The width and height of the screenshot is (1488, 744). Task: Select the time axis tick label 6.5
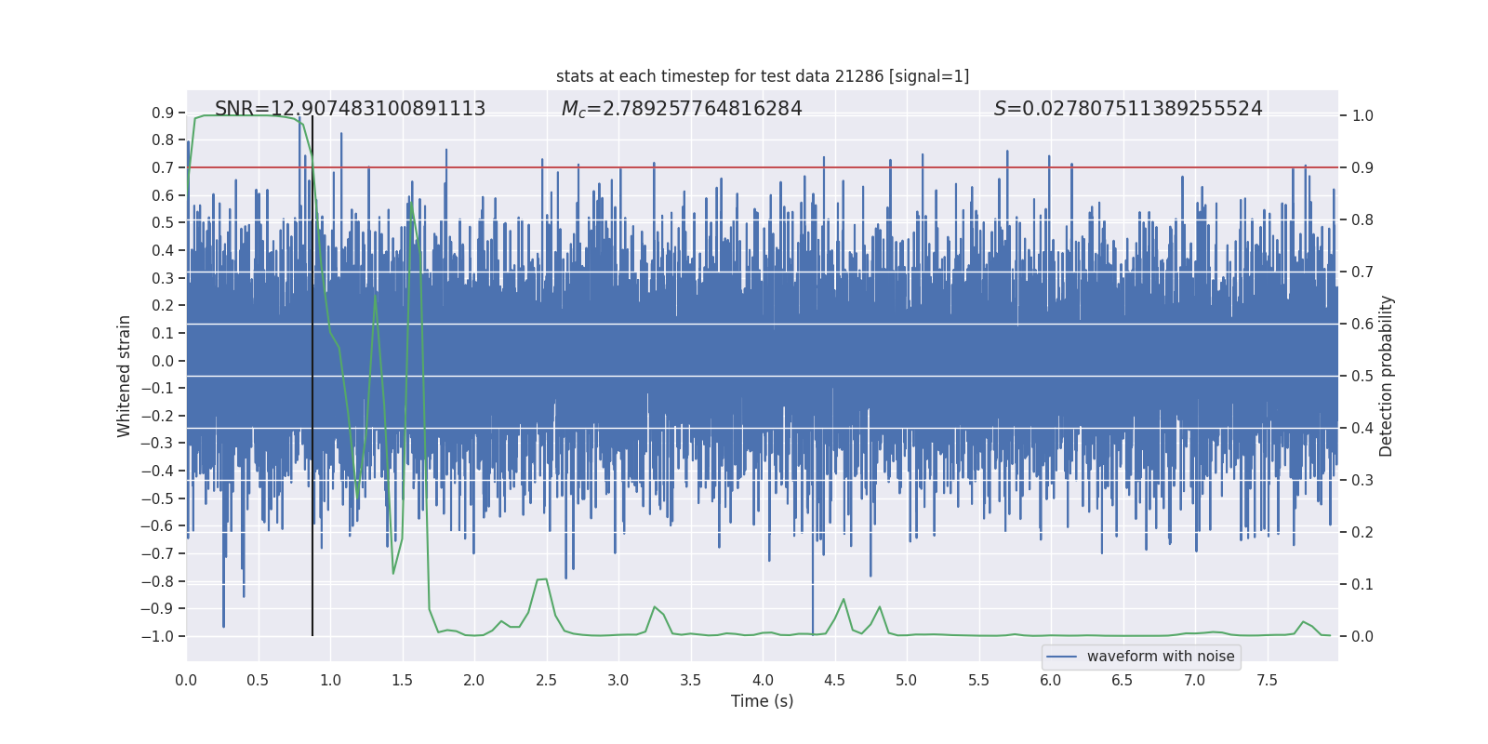[x=1123, y=680]
